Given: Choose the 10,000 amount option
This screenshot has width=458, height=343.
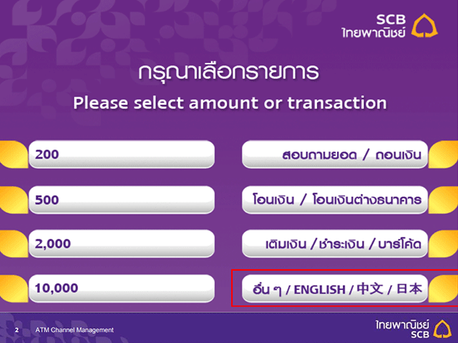Looking at the screenshot, I should (x=122, y=289).
